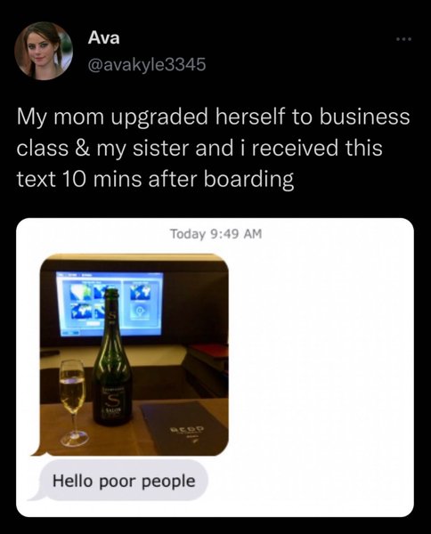The image size is (431, 534).
Task: Tap the in-flight entertainment screen
Action: point(110,304)
